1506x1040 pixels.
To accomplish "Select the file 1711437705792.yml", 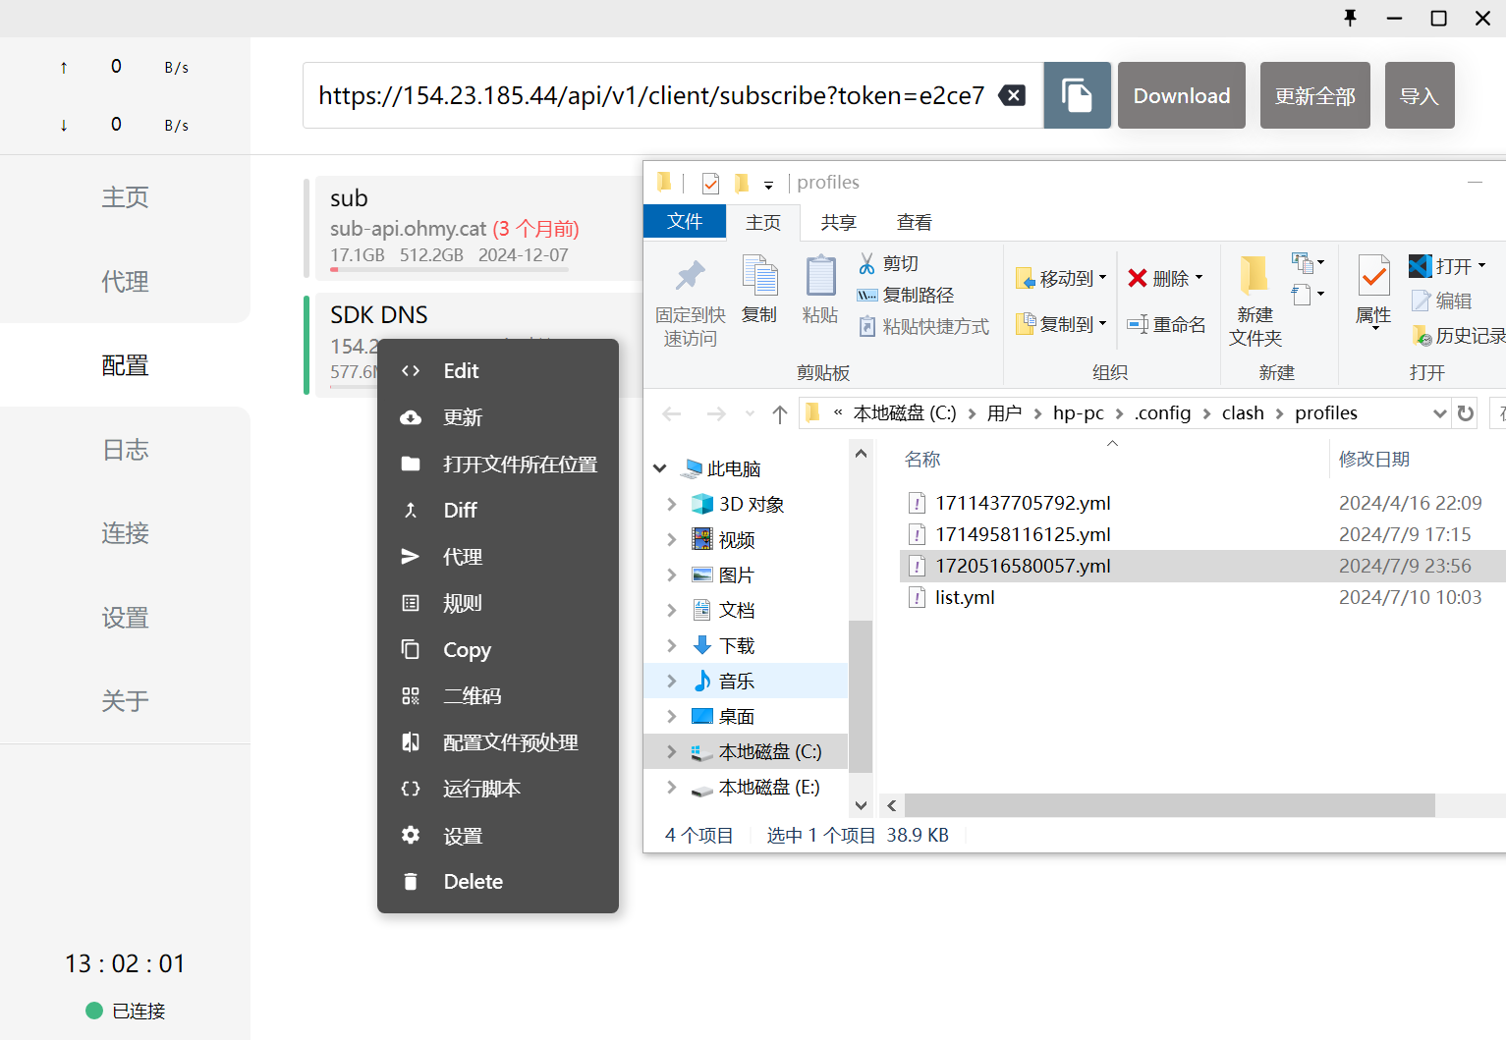I will tap(1023, 503).
